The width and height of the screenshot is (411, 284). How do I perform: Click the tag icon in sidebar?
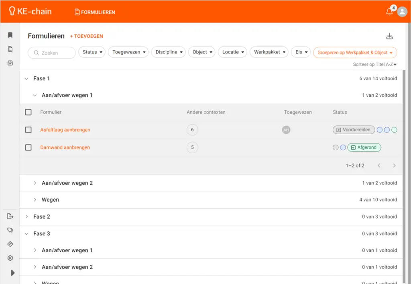(x=10, y=230)
